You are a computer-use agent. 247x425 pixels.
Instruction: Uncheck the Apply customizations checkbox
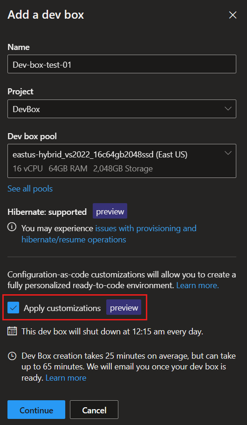(13, 308)
